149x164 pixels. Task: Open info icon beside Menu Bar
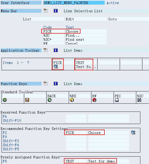pyautogui.click(x=56, y=11)
